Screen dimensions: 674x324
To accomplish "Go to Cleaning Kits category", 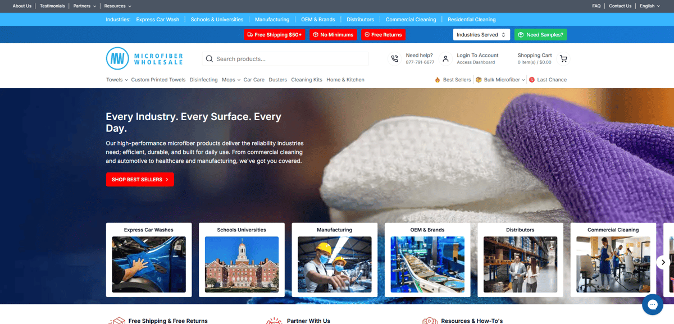I will point(307,80).
